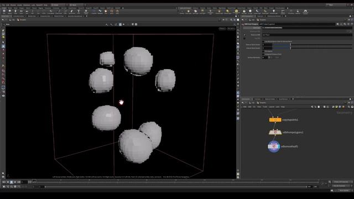
Task: Select the Tube shelf tool
Action: tap(15, 12)
